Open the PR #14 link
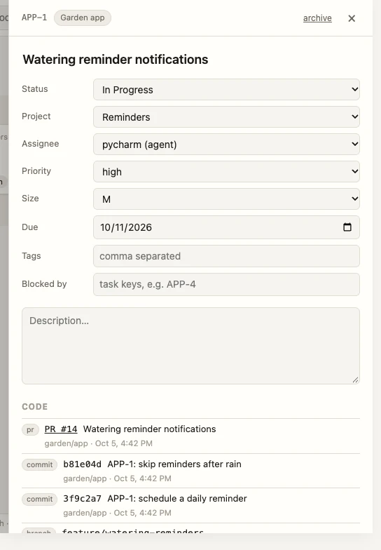The image size is (381, 550). click(x=60, y=429)
